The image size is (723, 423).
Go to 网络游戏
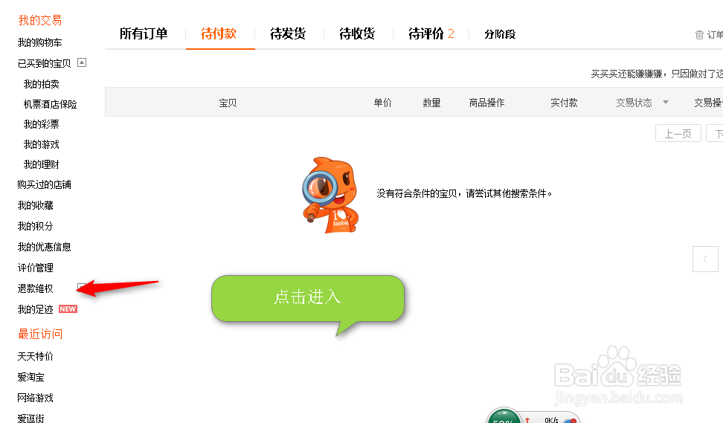coord(36,398)
